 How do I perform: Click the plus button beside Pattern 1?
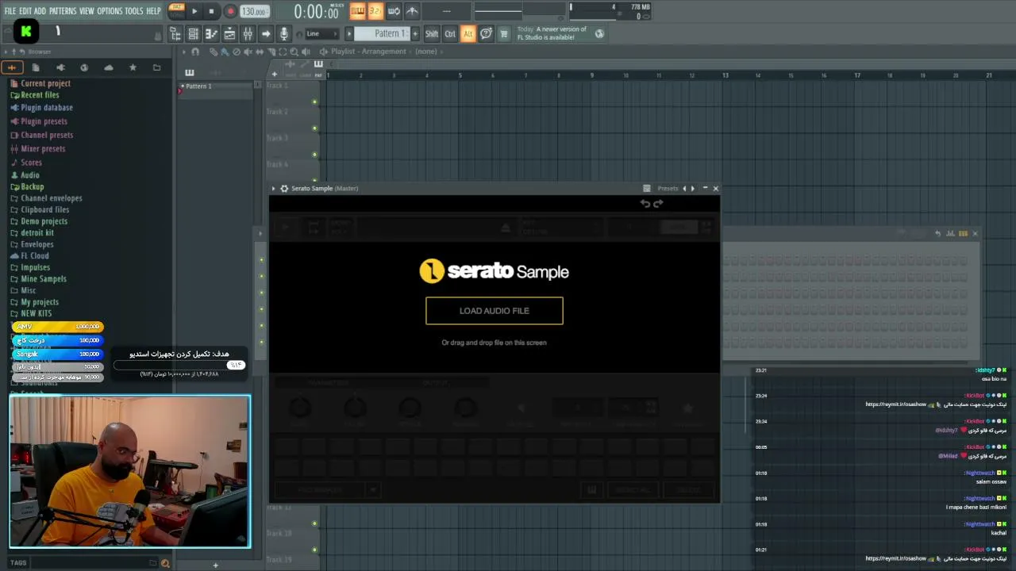click(x=414, y=33)
